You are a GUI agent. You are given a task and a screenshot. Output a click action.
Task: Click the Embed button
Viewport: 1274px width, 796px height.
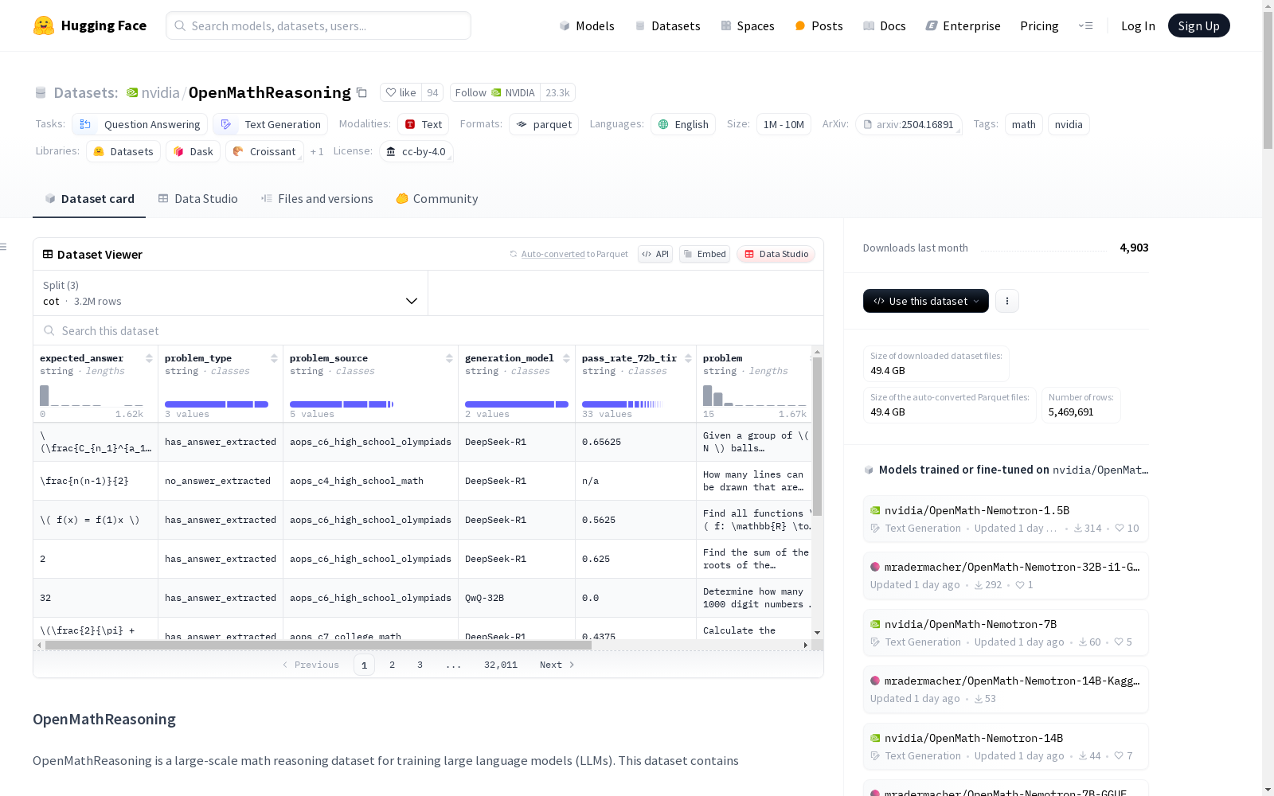(705, 254)
